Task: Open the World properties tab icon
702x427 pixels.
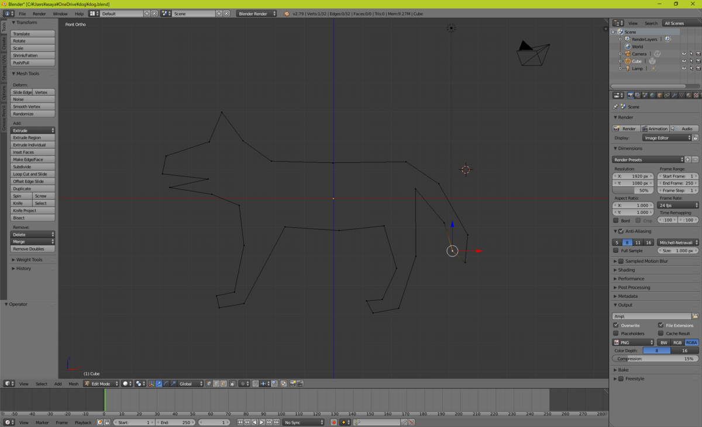Action: click(x=652, y=95)
